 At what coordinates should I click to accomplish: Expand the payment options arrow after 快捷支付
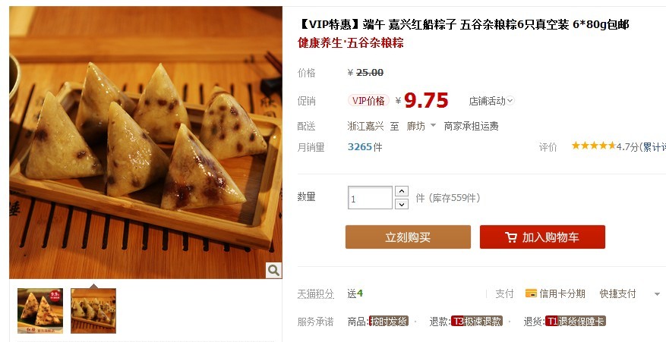[657, 294]
